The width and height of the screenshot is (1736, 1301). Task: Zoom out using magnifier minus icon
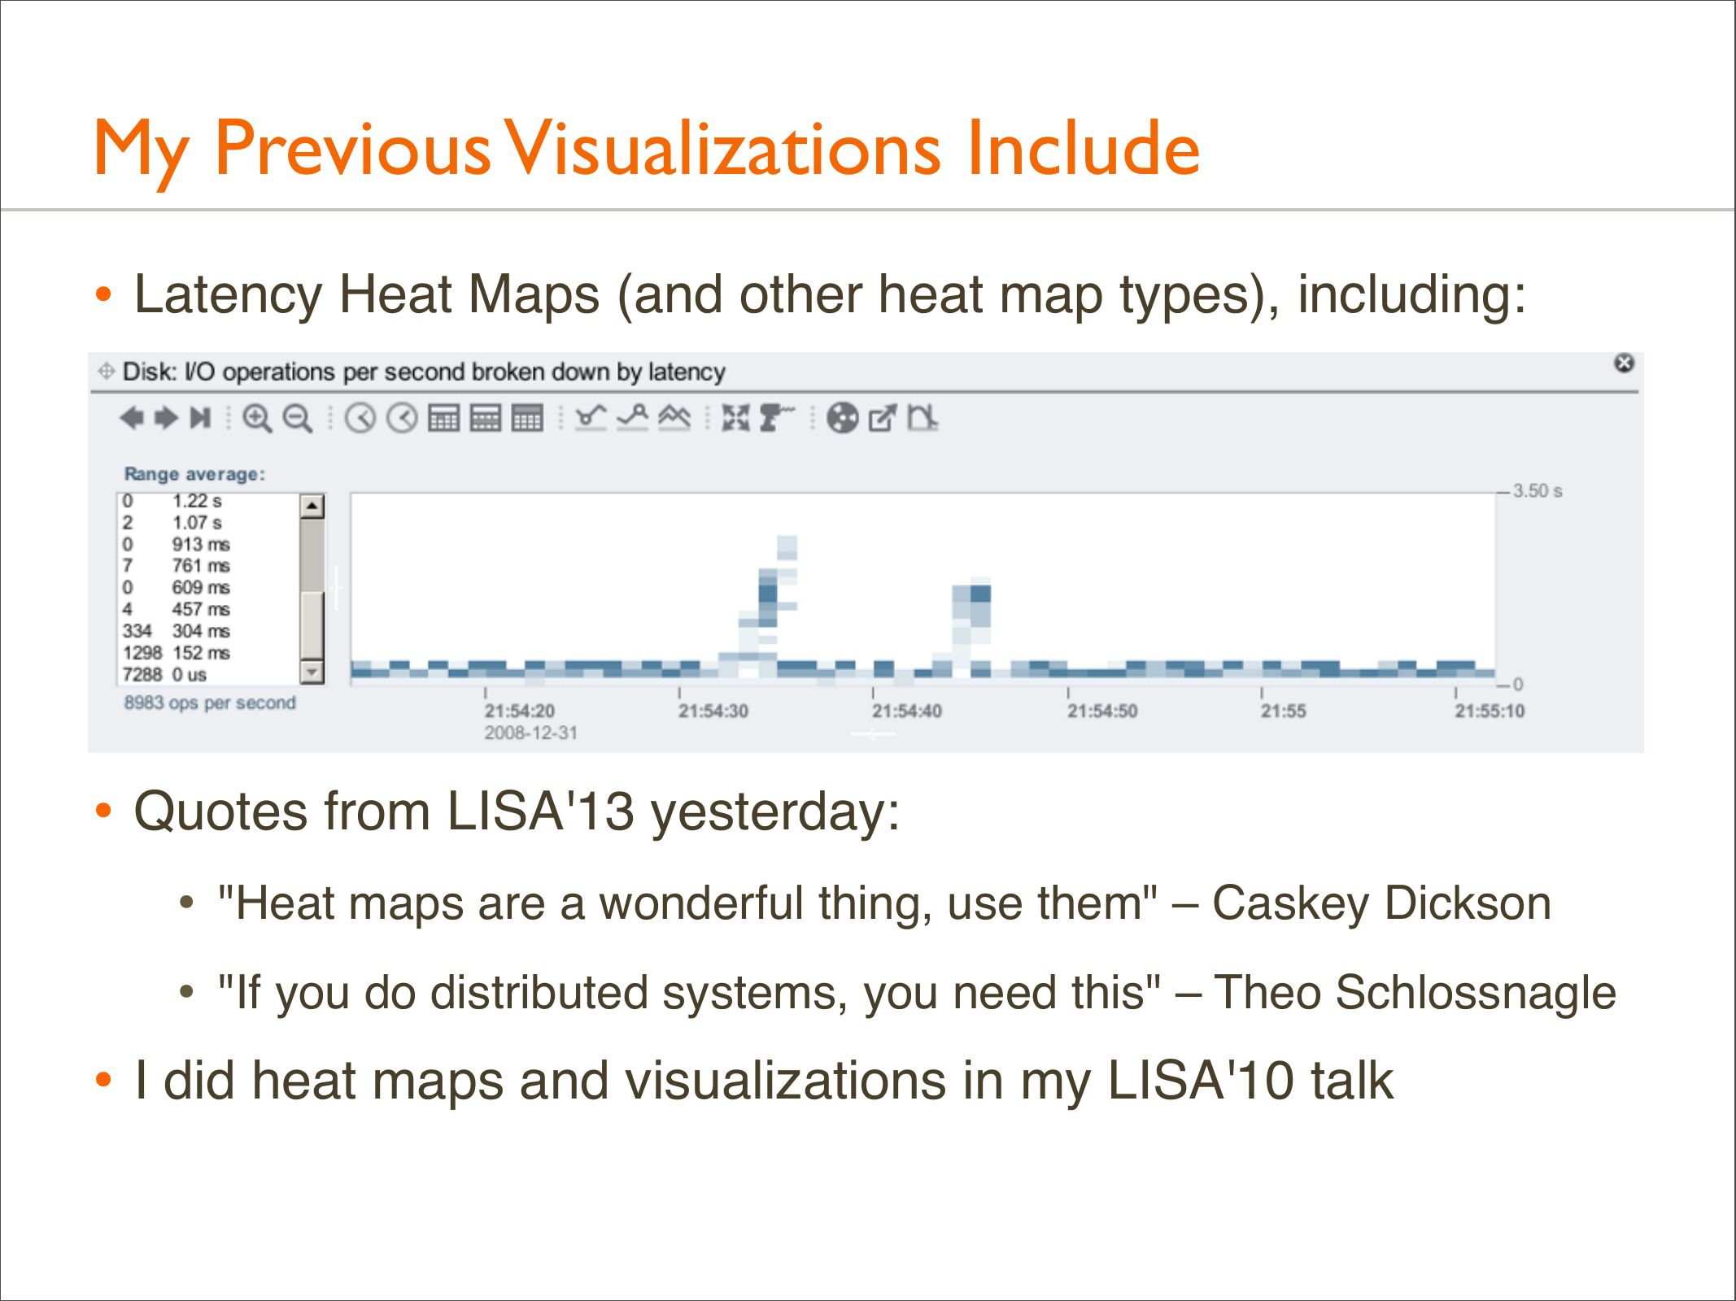click(x=298, y=419)
